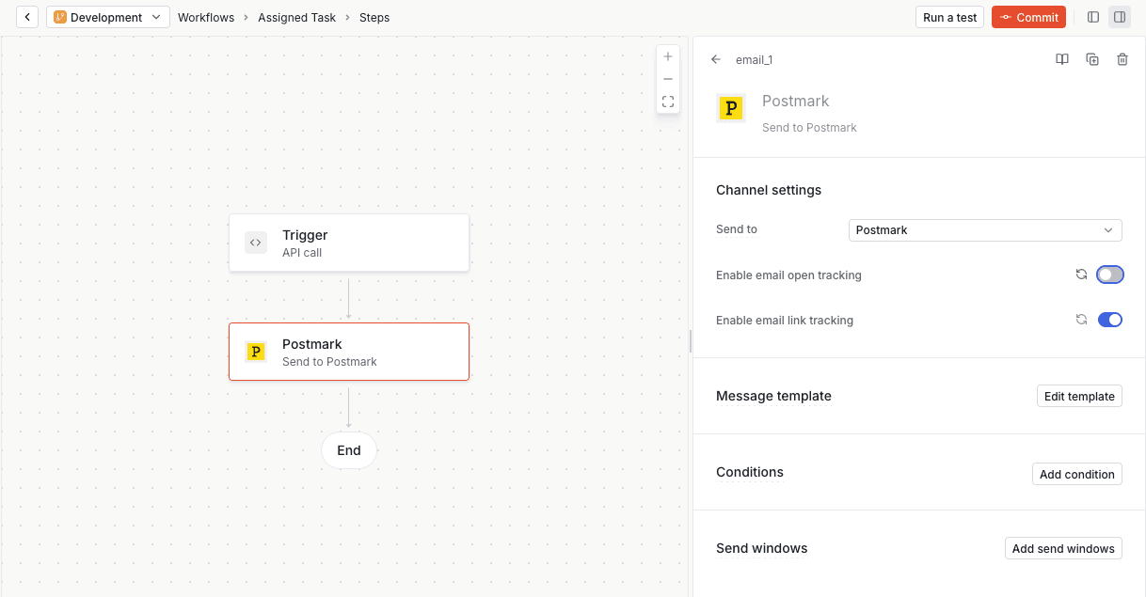This screenshot has height=597, width=1146.
Task: Fit workflow to screen with expand icon
Action: [x=668, y=102]
